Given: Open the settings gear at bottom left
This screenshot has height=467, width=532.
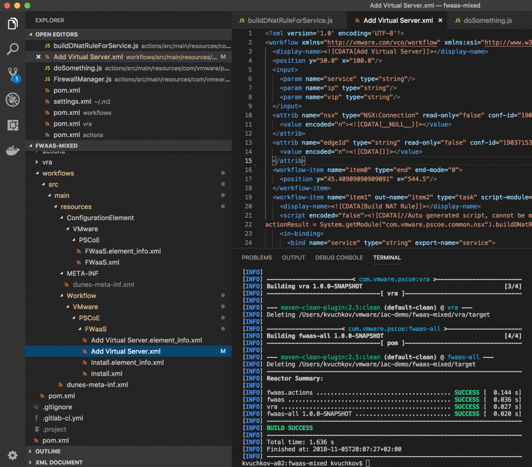Looking at the screenshot, I should tap(12, 455).
